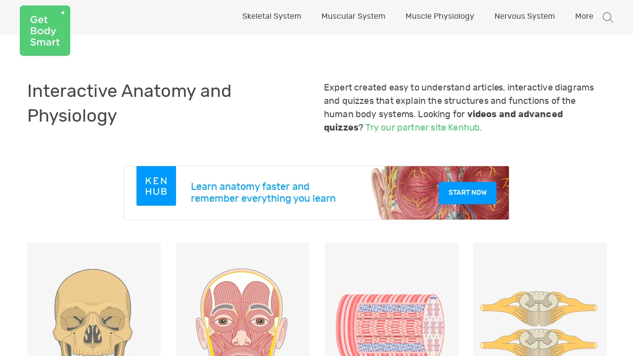633x356 pixels.
Task: Click the bold videos and advanced quizzes text
Action: pyautogui.click(x=443, y=121)
